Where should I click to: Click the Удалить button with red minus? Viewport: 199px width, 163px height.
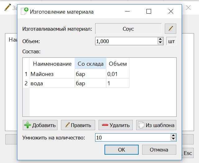(116, 125)
